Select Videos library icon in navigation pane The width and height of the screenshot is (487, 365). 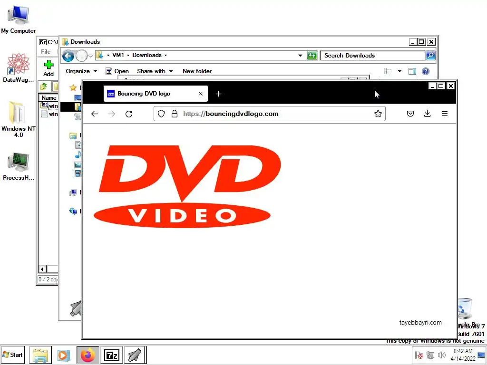coord(78,173)
